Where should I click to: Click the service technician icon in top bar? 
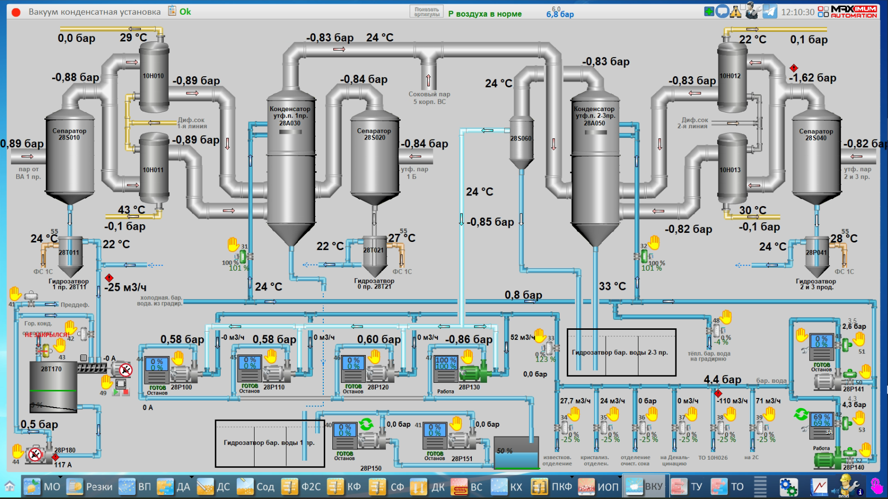pyautogui.click(x=753, y=11)
